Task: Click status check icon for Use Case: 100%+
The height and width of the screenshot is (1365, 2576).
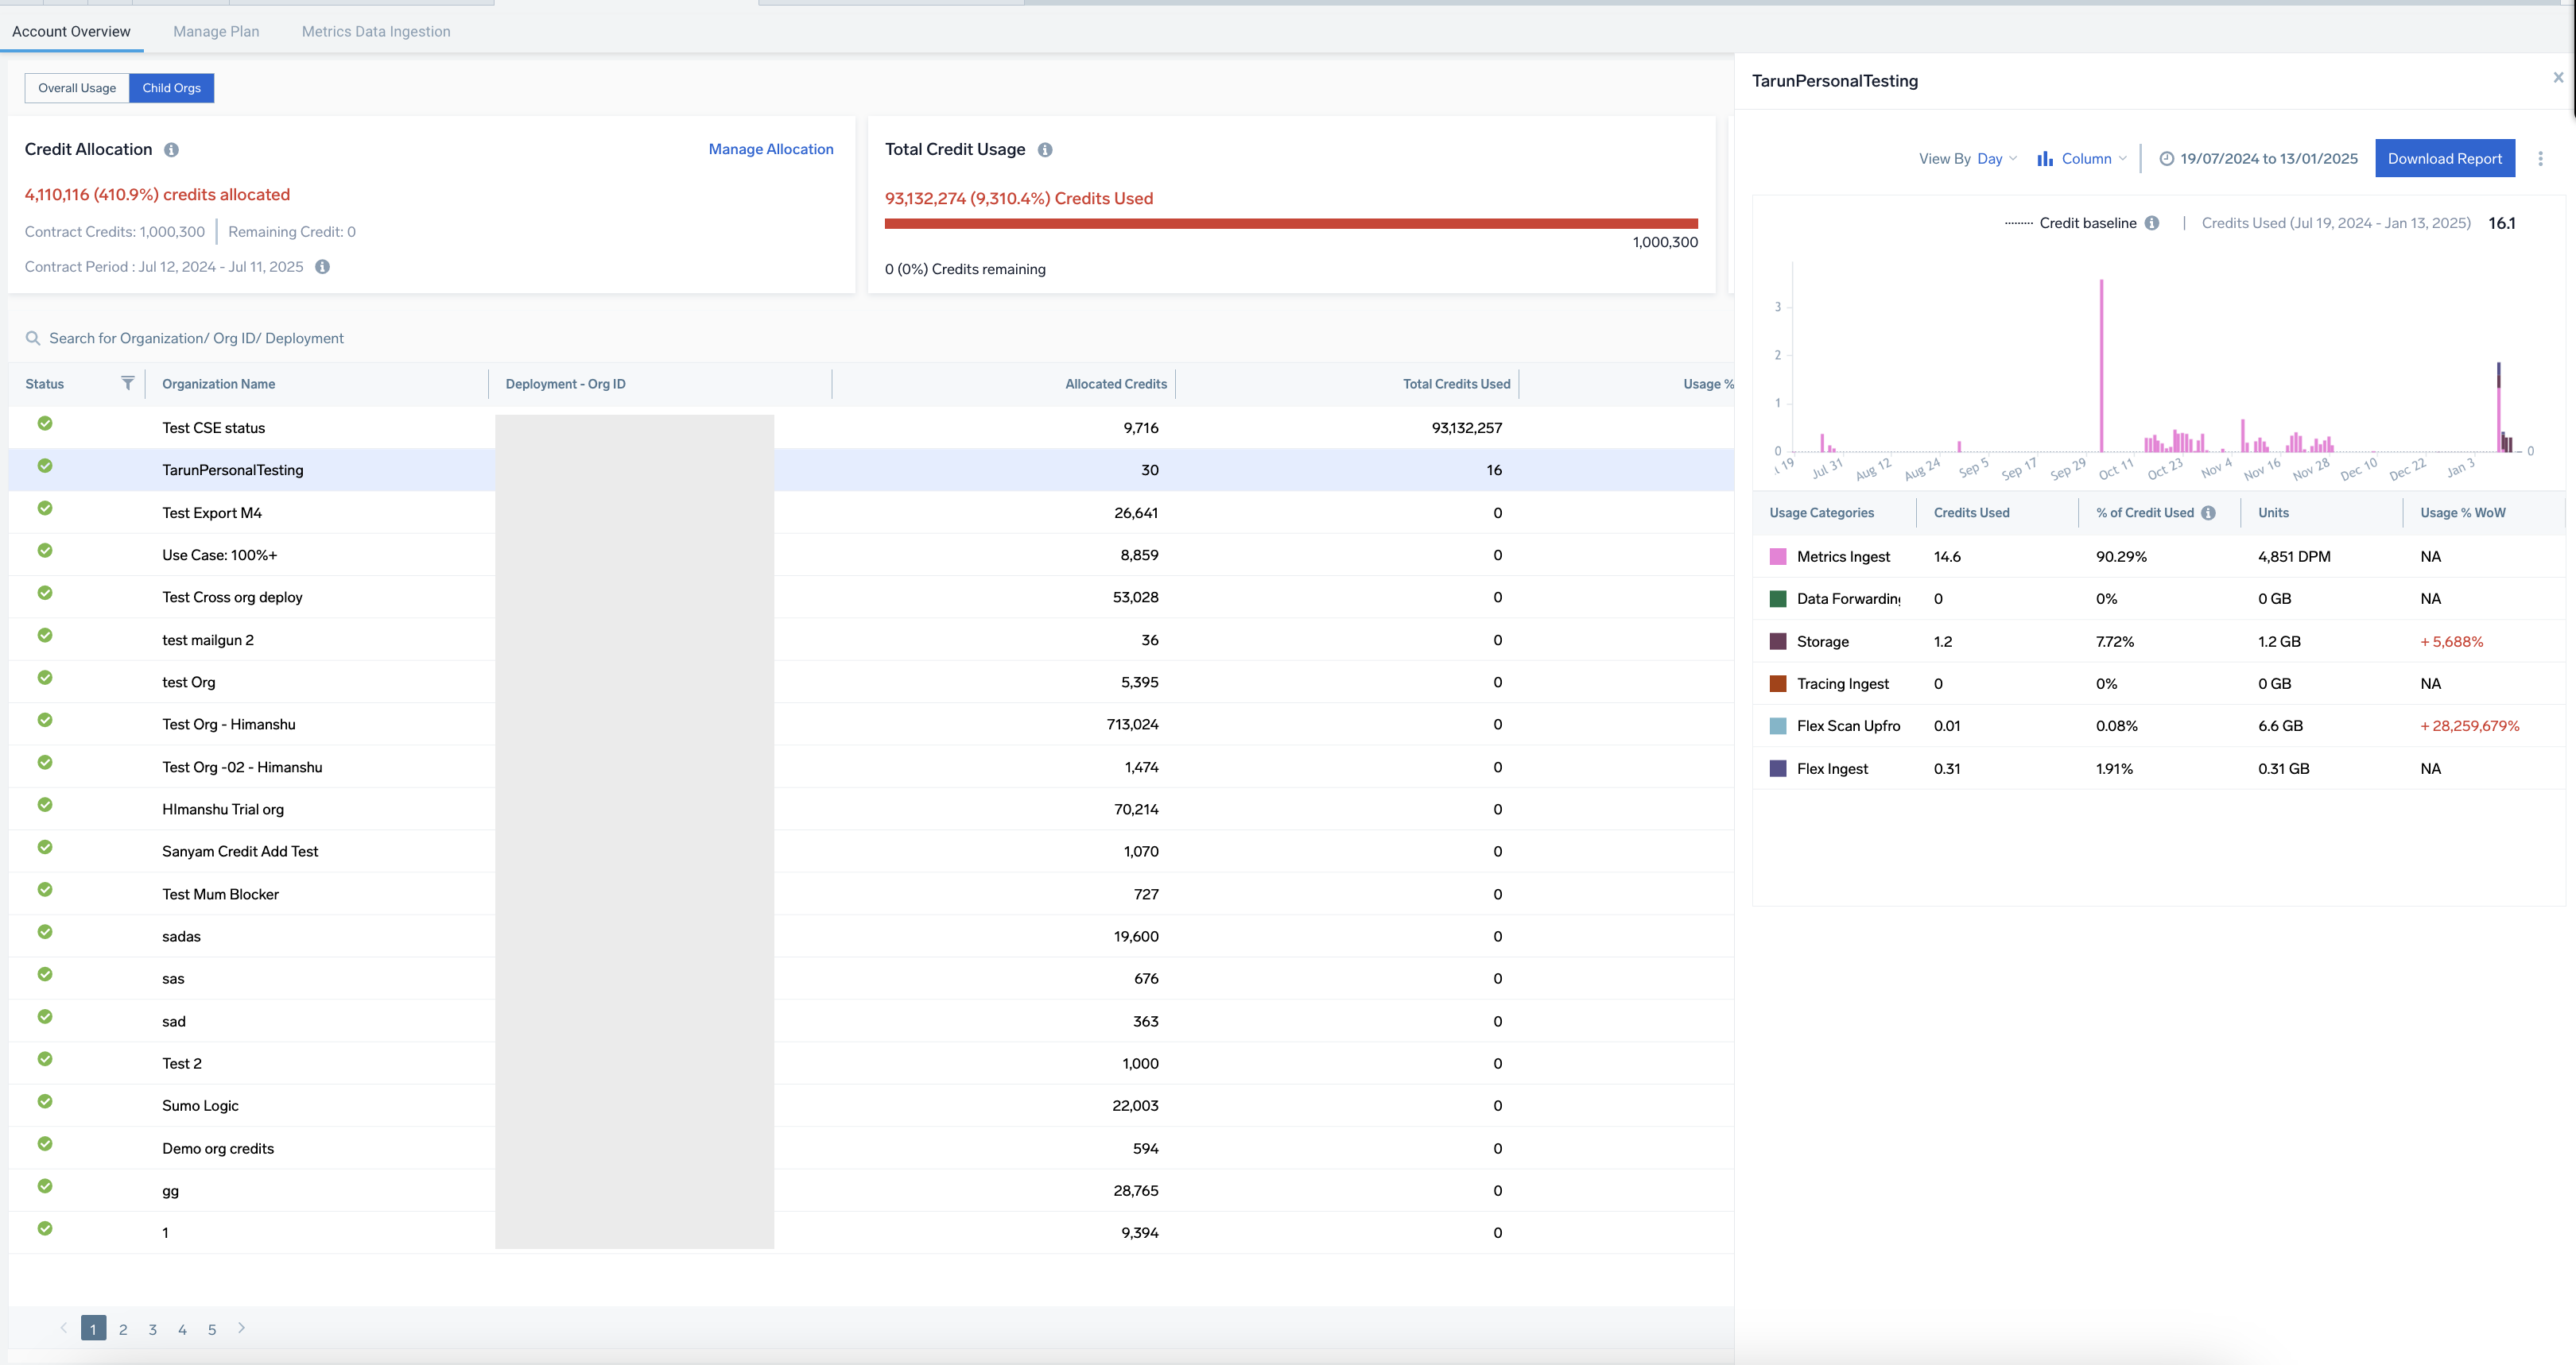Action: (x=45, y=551)
